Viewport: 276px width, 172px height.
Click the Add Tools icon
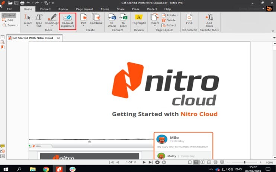click(209, 20)
